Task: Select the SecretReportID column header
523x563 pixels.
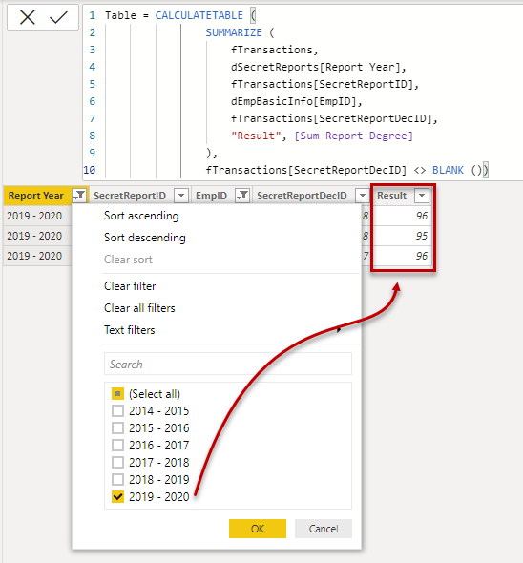Action: coord(130,196)
